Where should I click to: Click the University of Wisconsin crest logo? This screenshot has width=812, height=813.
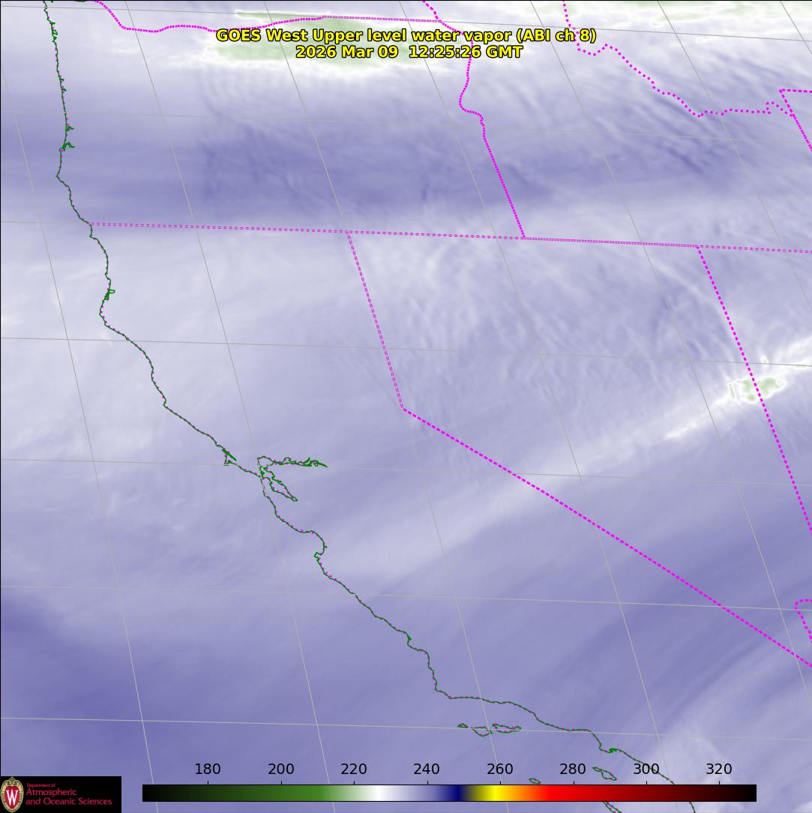coord(12,794)
